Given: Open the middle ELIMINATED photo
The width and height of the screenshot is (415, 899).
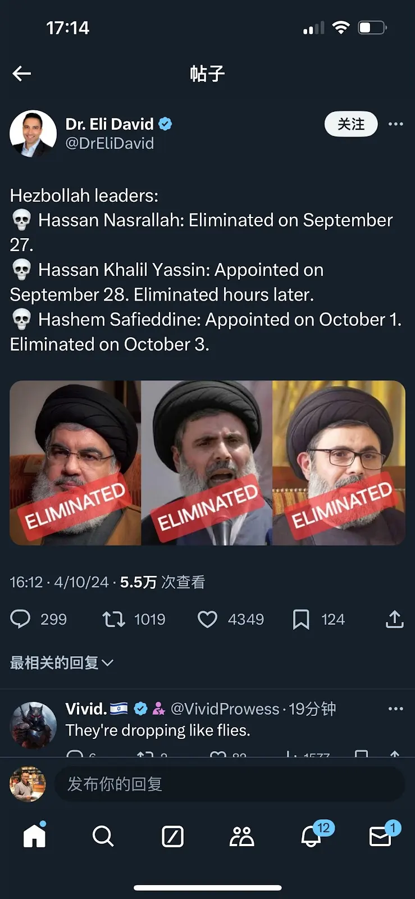Looking at the screenshot, I should point(207,463).
